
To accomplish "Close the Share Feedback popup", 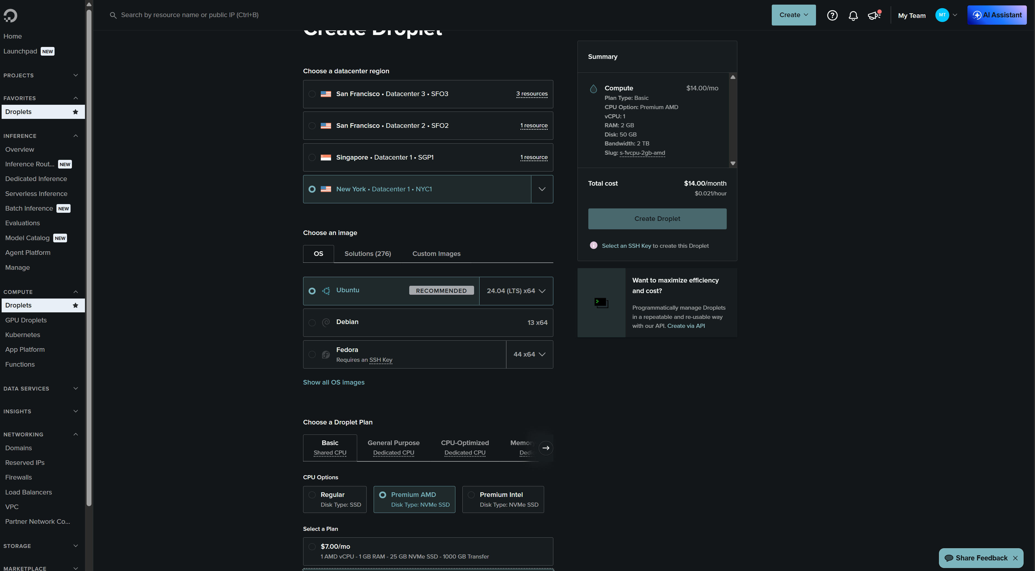I will (x=1015, y=558).
